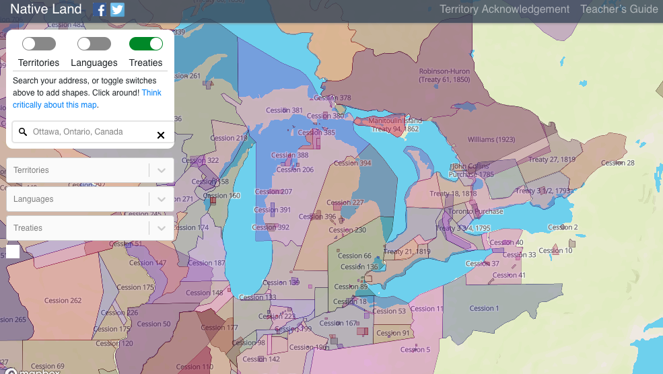The image size is (663, 374).
Task: Select the Robinson-Huron treaty region on the map
Action: (x=444, y=75)
